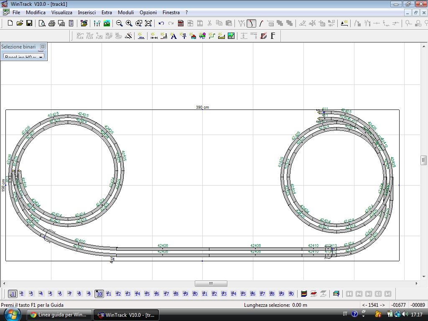Close the Selezione binari panel
This screenshot has height=321, width=428.
(x=43, y=47)
